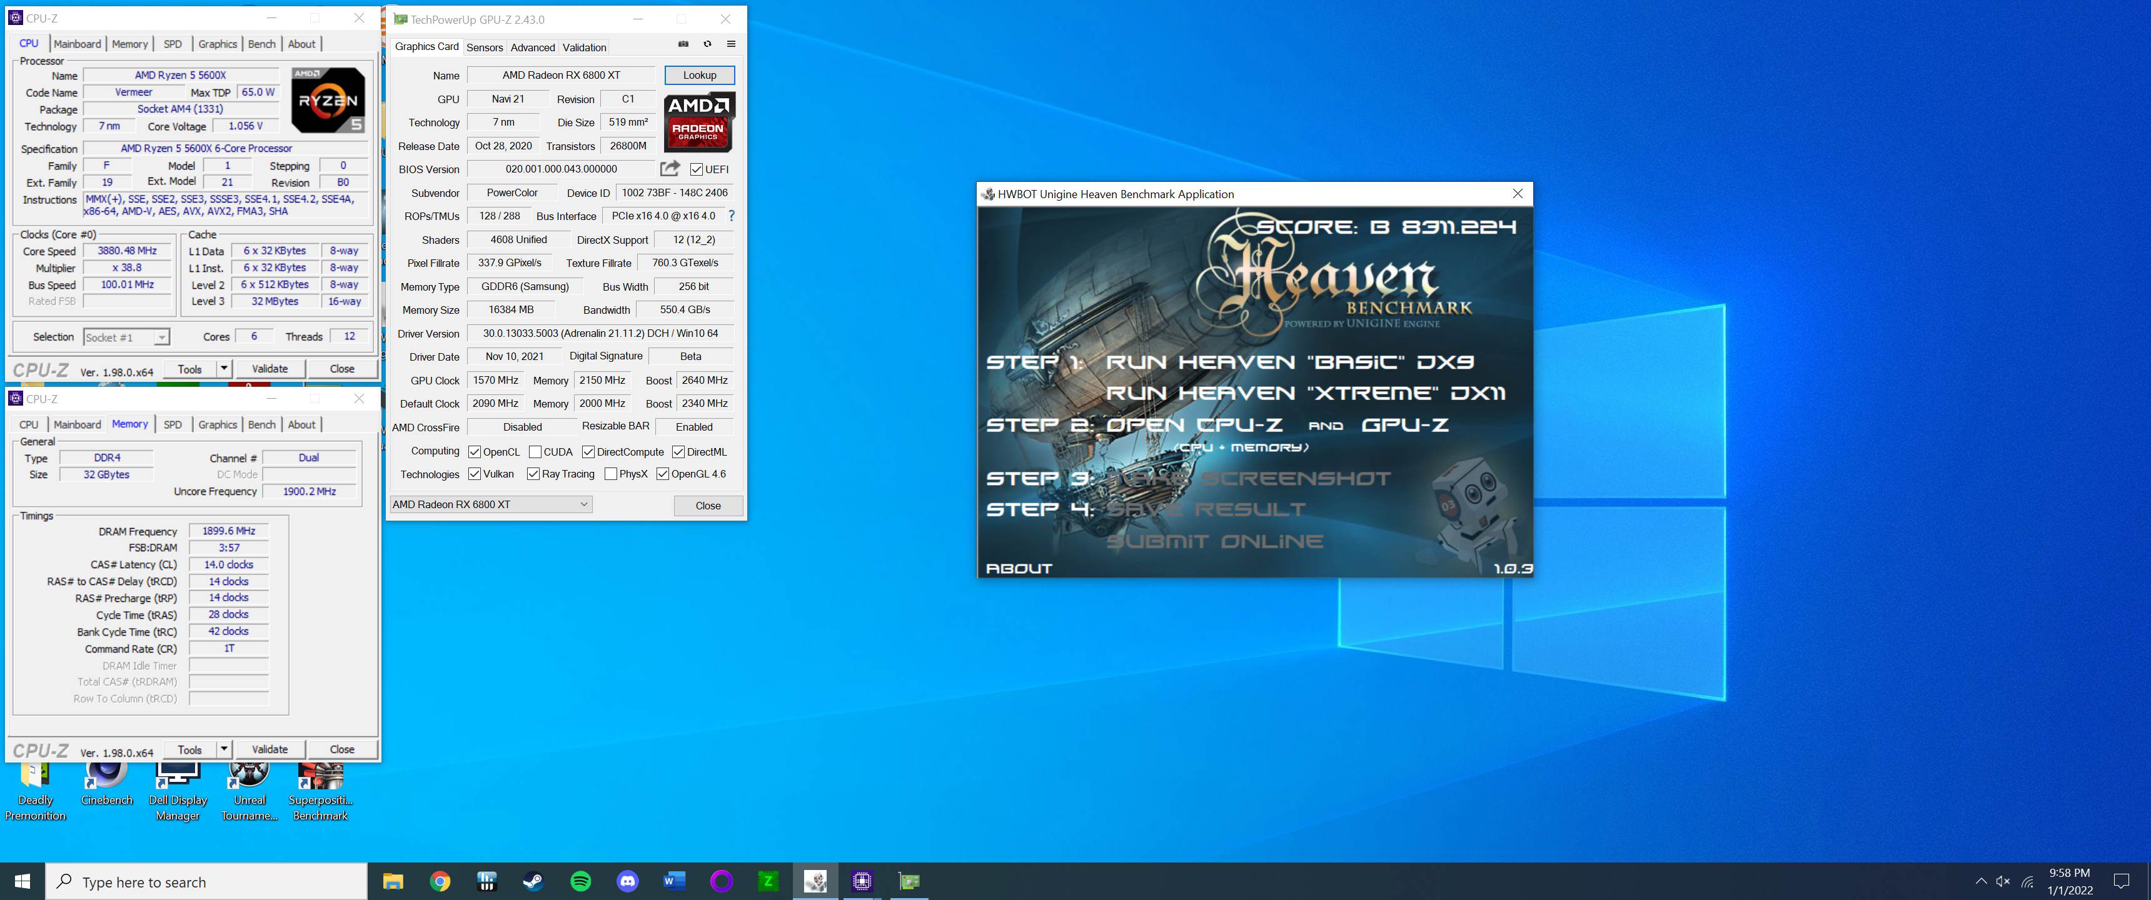Screen dimensions: 2151x900
Task: Open Discord from the taskbar
Action: point(627,881)
